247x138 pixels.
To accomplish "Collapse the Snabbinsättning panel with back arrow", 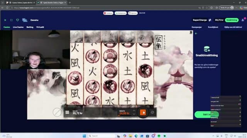I will (x=196, y=33).
